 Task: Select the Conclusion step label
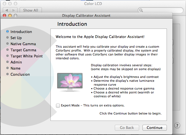click(20, 74)
